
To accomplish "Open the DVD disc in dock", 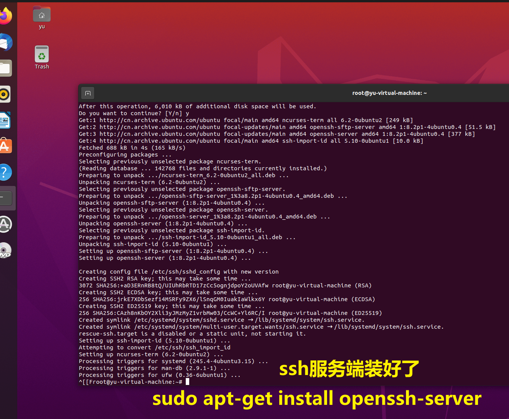I will coord(5,250).
